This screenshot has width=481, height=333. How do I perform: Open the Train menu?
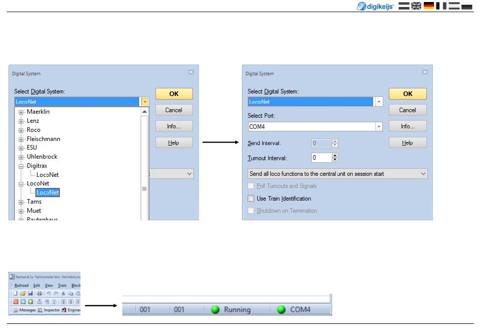pos(62,286)
